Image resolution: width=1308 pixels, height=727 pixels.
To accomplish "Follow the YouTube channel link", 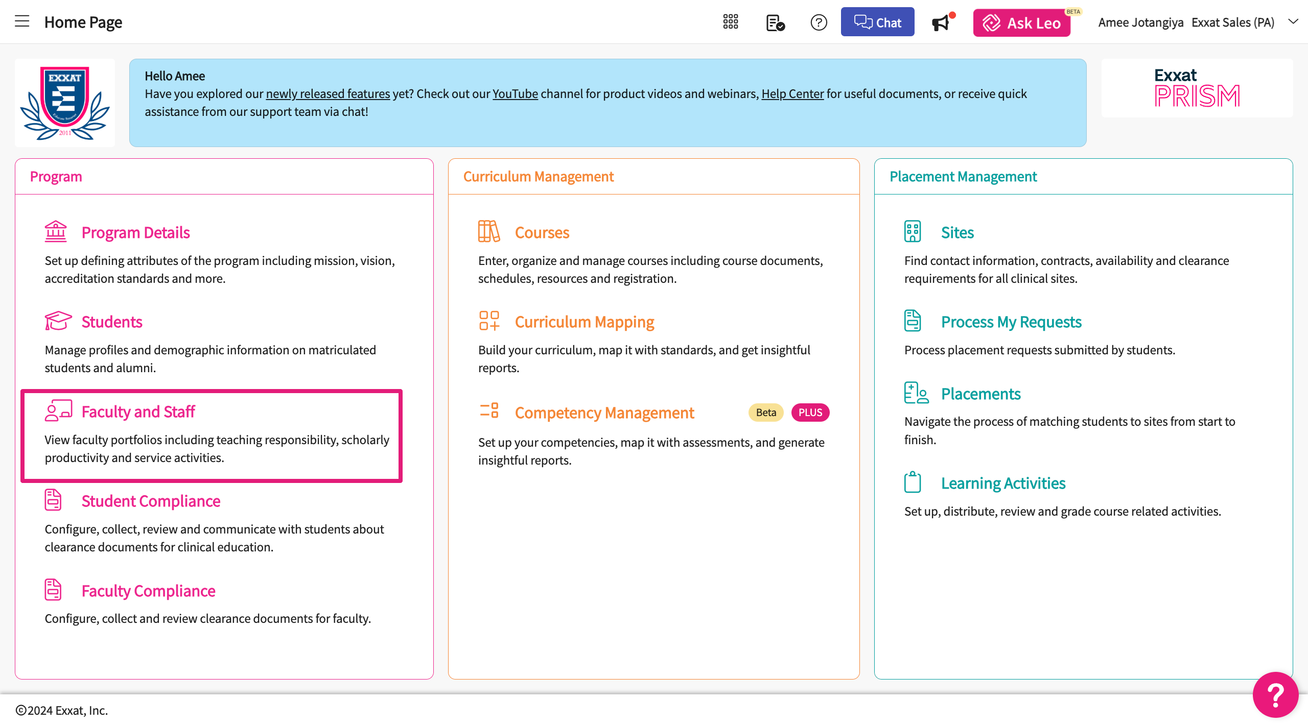I will [x=515, y=94].
